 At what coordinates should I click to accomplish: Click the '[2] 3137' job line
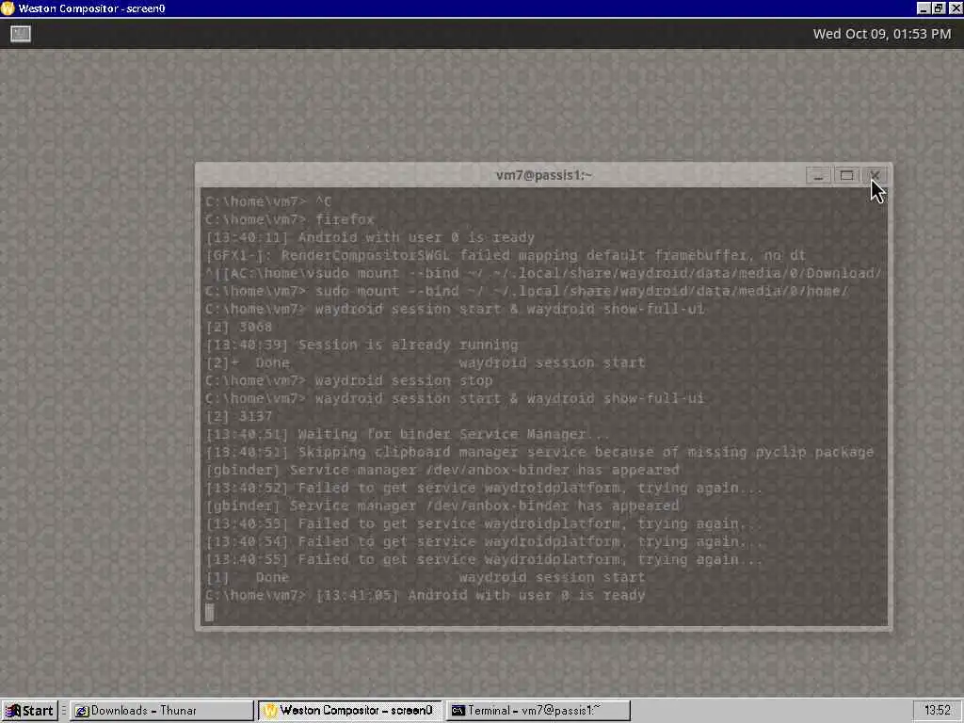pos(238,416)
